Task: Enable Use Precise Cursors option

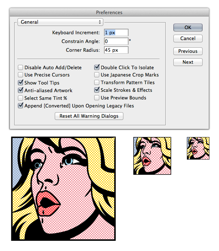Action: 21,75
